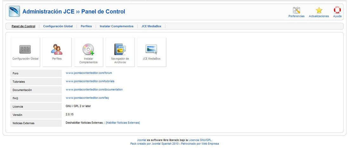349x148 pixels.
Task: Open the joomlacontenteditor.com/tutorials link
Action: tap(90, 81)
